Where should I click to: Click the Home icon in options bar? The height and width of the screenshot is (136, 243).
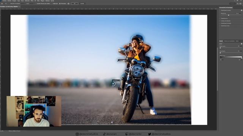pos(2,3)
